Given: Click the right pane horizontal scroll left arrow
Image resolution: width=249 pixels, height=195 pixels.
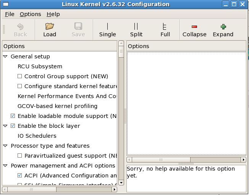Looking at the screenshot, I should (129, 160).
